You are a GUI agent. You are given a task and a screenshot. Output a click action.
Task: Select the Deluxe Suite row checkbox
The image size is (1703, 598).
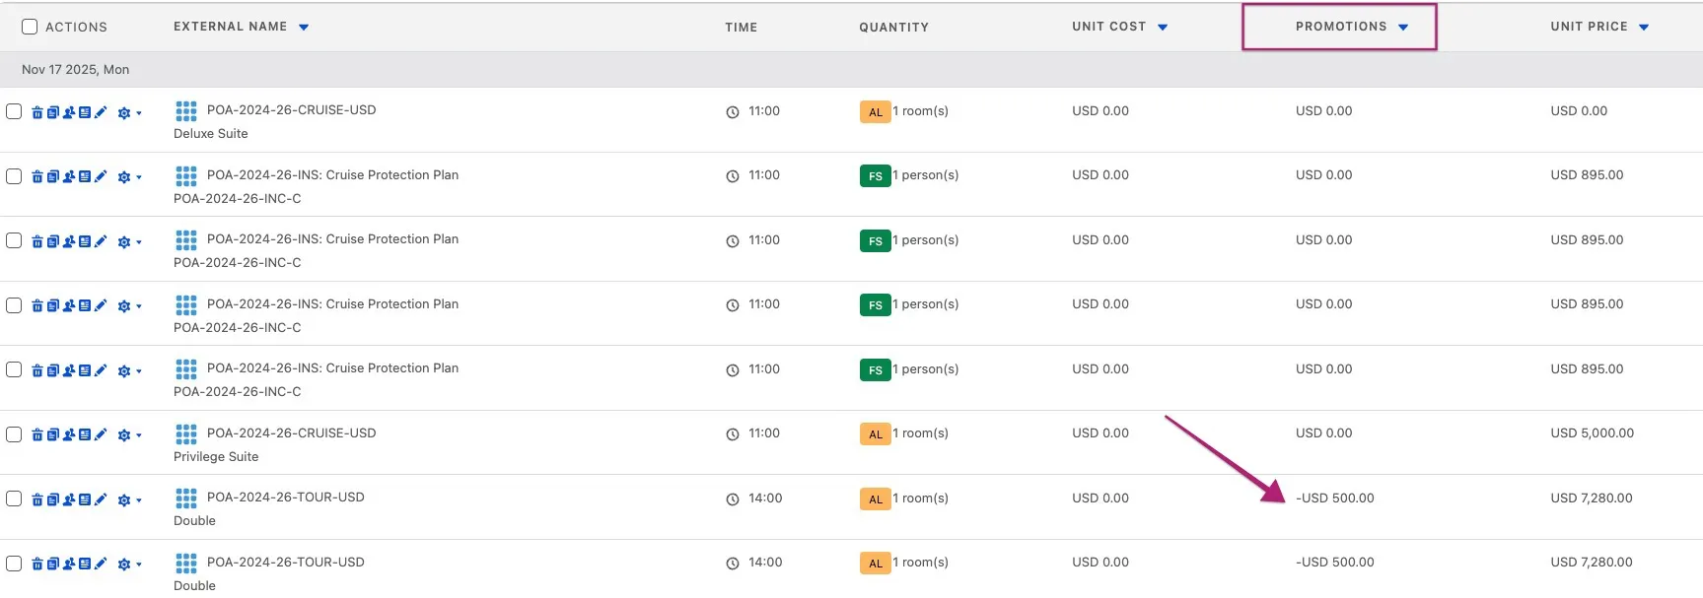(x=14, y=111)
